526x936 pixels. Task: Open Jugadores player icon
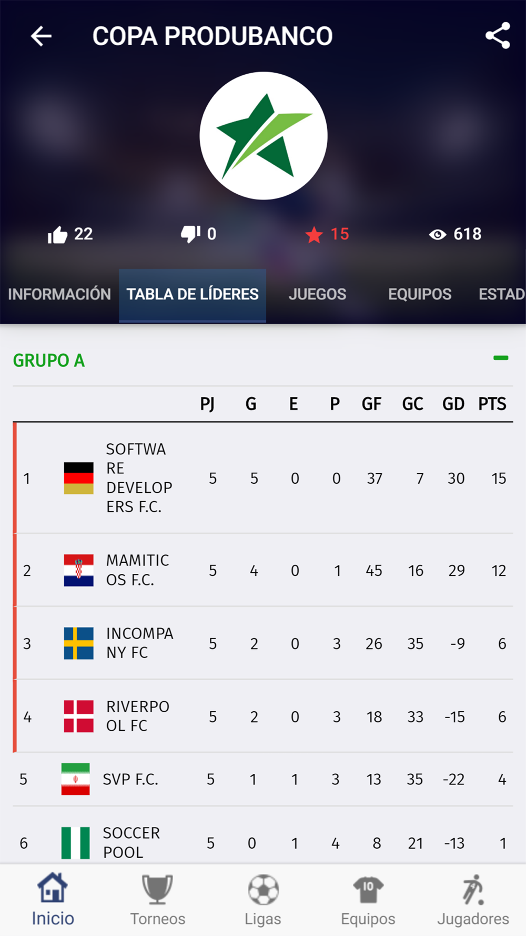click(x=473, y=889)
